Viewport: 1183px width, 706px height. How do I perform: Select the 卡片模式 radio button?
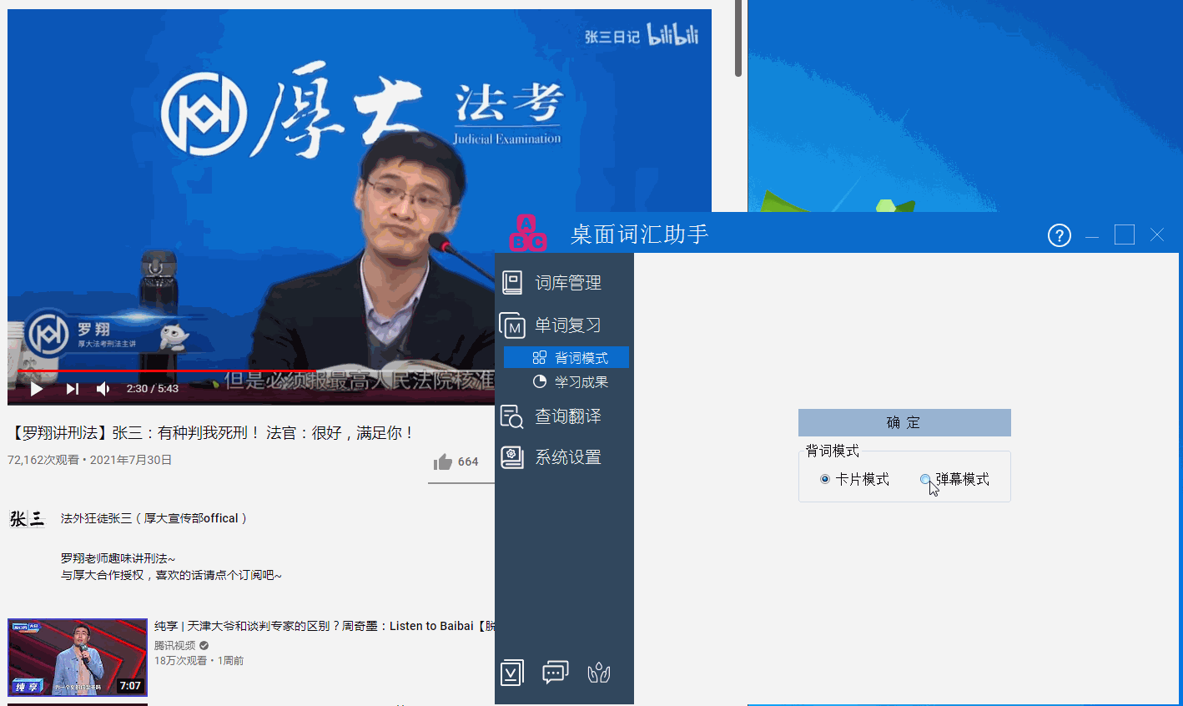click(x=825, y=479)
